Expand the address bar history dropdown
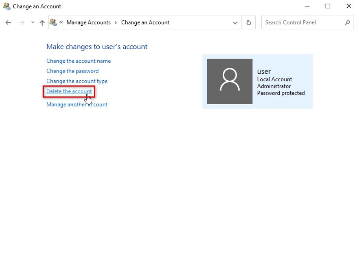This screenshot has width=359, height=270. click(x=235, y=23)
